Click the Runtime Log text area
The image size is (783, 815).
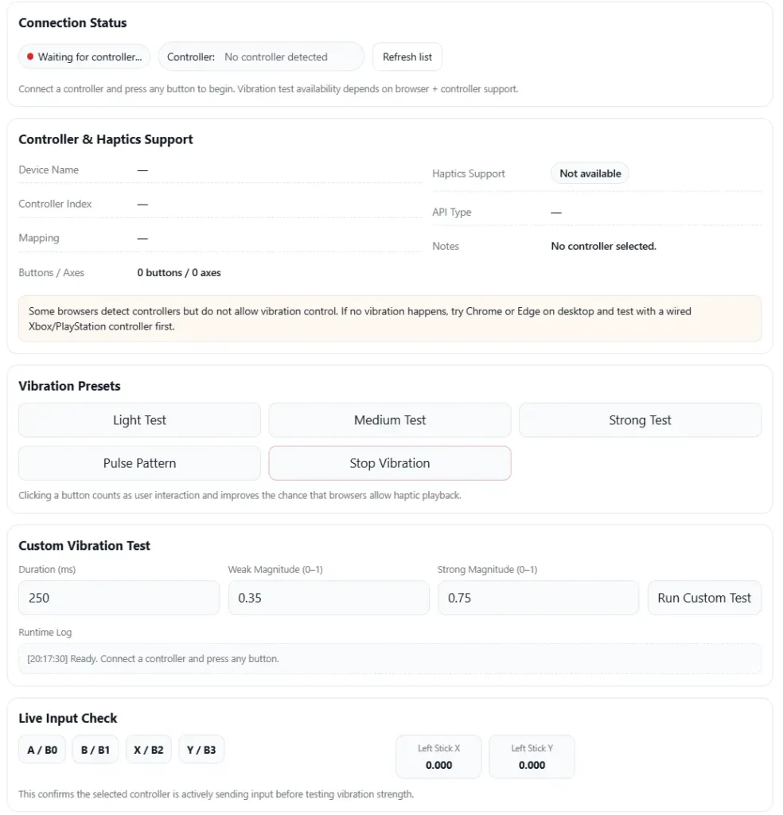tap(390, 659)
